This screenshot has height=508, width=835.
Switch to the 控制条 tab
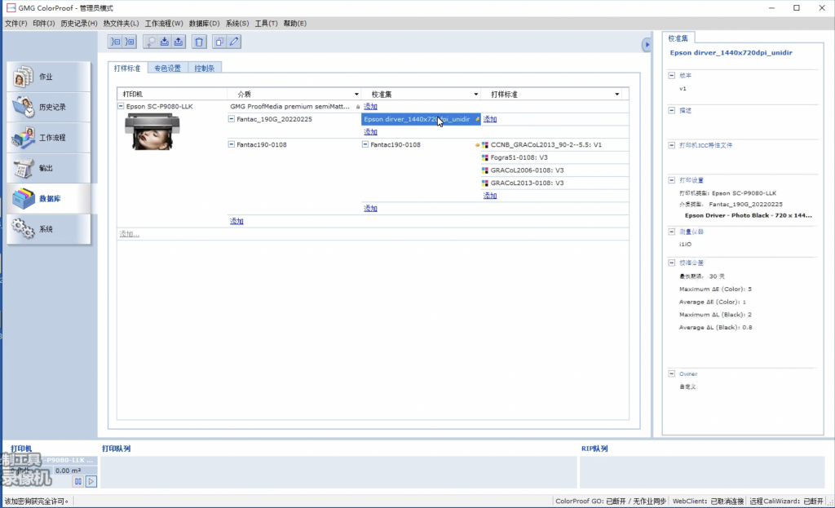coord(205,68)
